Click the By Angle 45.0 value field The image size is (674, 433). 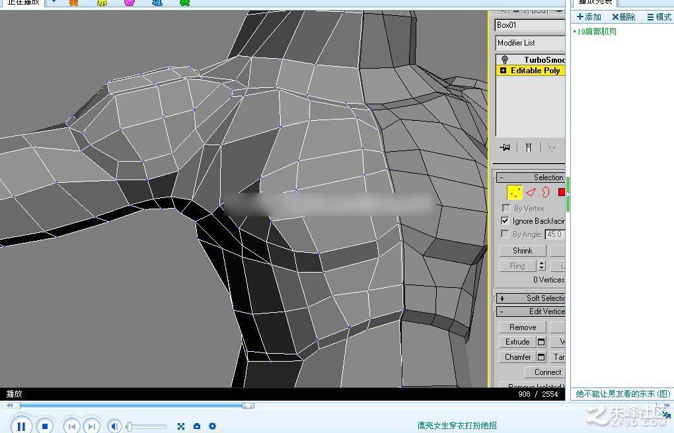pyautogui.click(x=555, y=234)
